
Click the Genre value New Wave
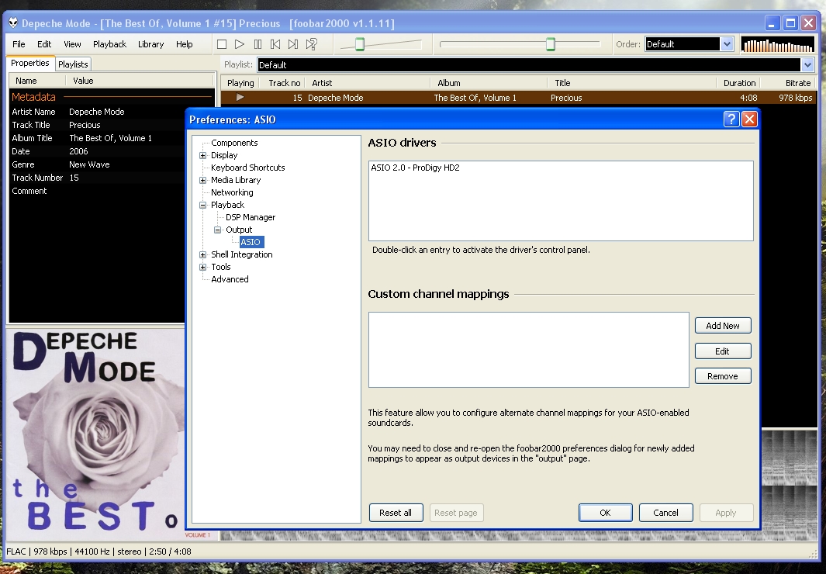click(x=89, y=164)
